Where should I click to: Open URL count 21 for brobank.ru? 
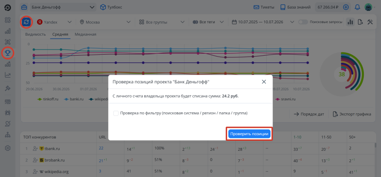pos(101,160)
